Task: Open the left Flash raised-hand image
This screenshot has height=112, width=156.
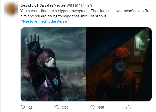Action: pos(53,64)
